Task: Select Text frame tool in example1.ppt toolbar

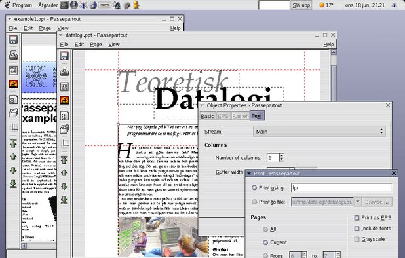Action: pos(13,71)
